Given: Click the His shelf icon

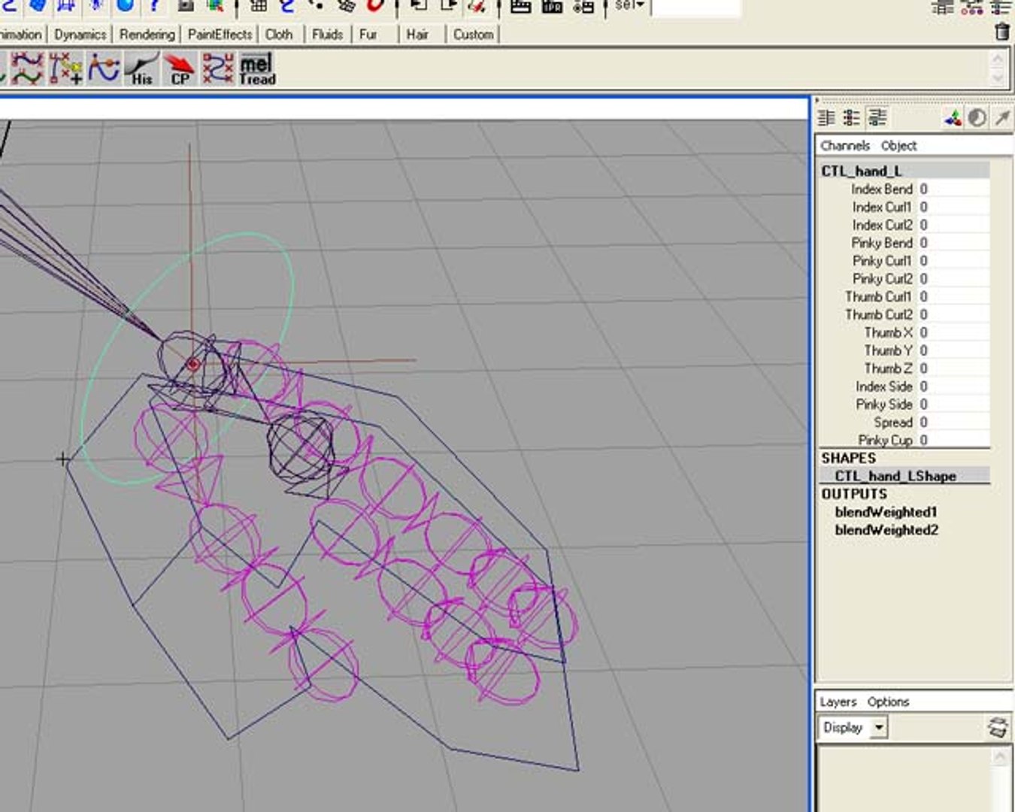Looking at the screenshot, I should click(x=141, y=68).
